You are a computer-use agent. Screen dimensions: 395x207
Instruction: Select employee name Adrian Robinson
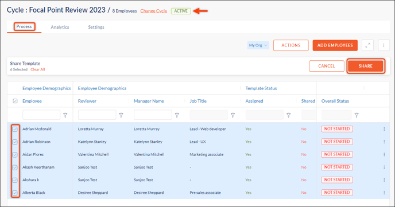pos(36,142)
